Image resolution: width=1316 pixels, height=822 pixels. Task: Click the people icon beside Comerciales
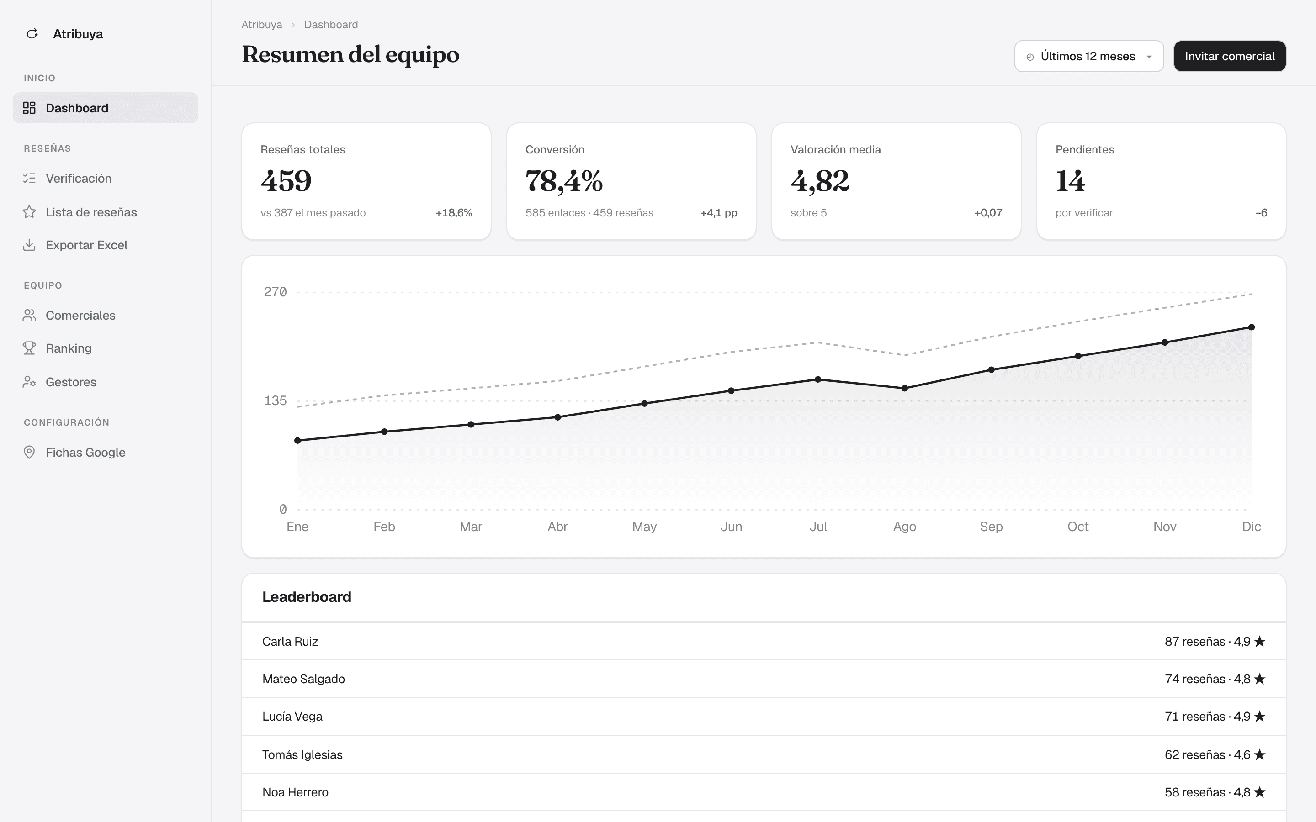29,315
